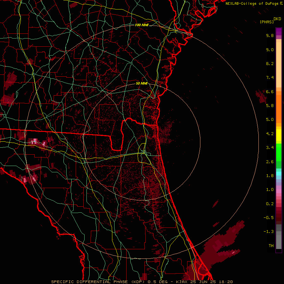Click the 1.8 value on the scale
The image size is (284, 284).
pyautogui.click(x=270, y=176)
